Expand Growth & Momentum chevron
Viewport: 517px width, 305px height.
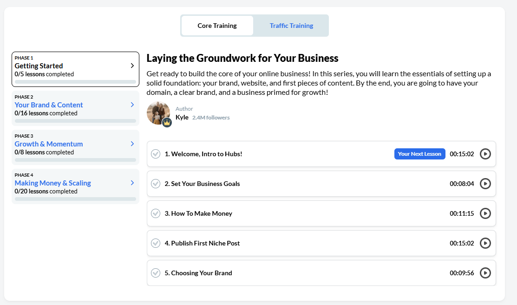click(x=132, y=144)
